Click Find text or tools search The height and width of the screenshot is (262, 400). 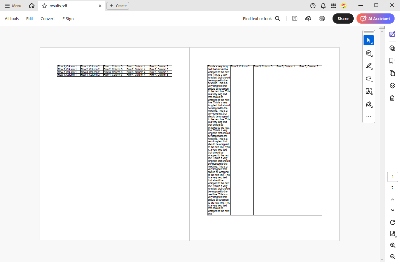[x=262, y=19]
